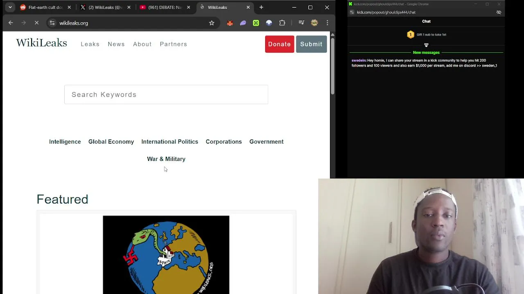524x294 pixels.
Task: Click the Chat header in Kick window
Action: tap(426, 21)
